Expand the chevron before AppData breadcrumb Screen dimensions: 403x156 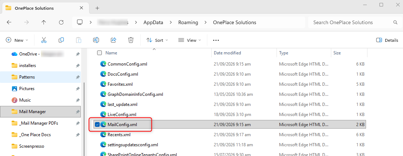[x=136, y=22]
